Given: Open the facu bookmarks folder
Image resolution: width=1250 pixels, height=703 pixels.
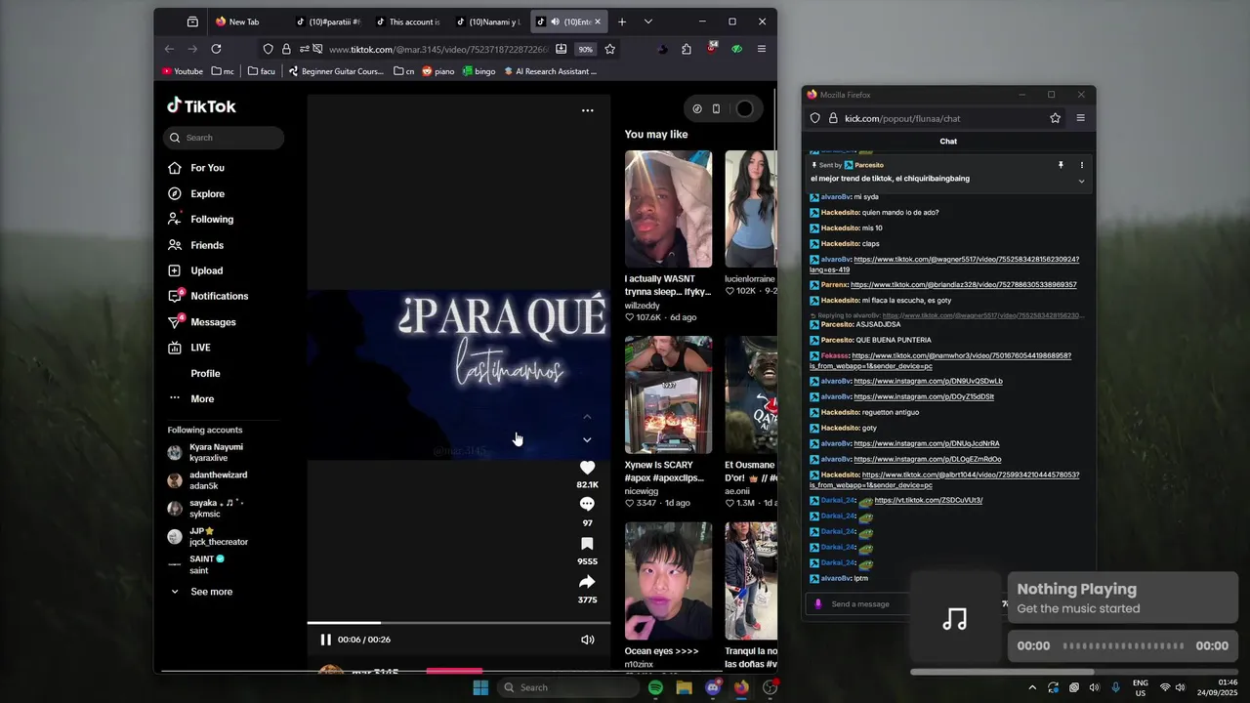Looking at the screenshot, I should [261, 71].
